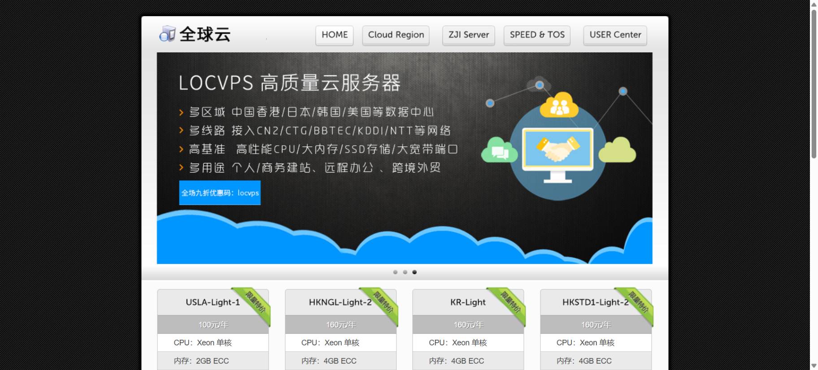Click 内存: 4GB ECC on HKSTD1-Light-2 card
Screen dimensions: 818x370
584,361
